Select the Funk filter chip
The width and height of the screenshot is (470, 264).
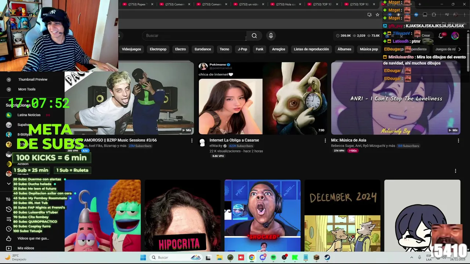[x=260, y=49]
